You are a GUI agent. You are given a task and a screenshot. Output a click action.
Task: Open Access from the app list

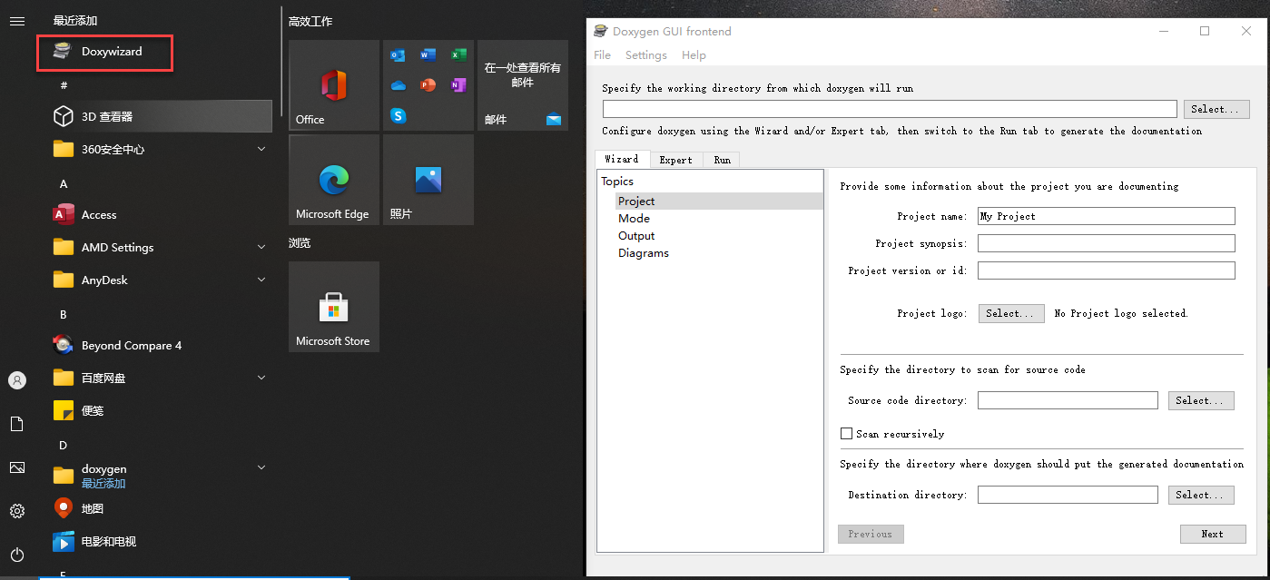pyautogui.click(x=99, y=215)
